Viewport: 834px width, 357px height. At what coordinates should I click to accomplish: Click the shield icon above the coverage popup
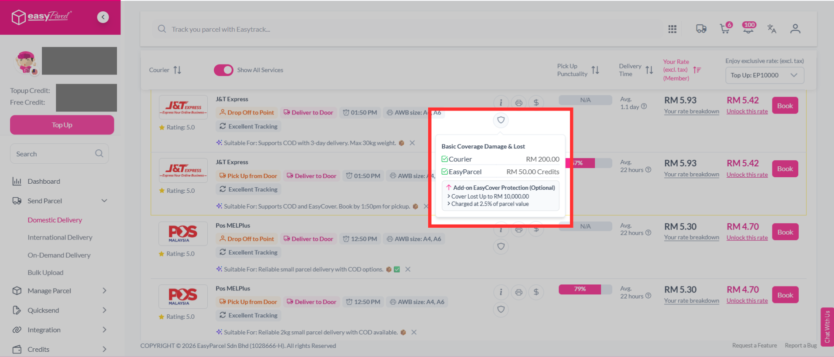(x=501, y=120)
